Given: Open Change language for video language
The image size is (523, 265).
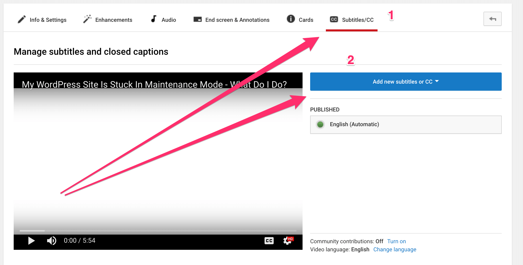Looking at the screenshot, I should [395, 250].
